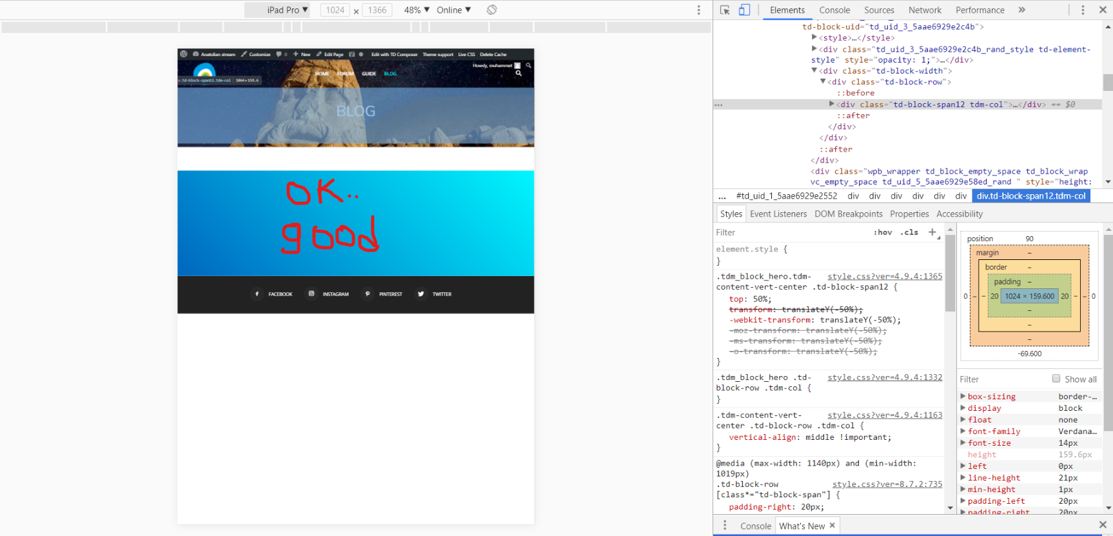This screenshot has height=536, width=1113.
Task: Open the device toolbar more options menu
Action: point(698,10)
